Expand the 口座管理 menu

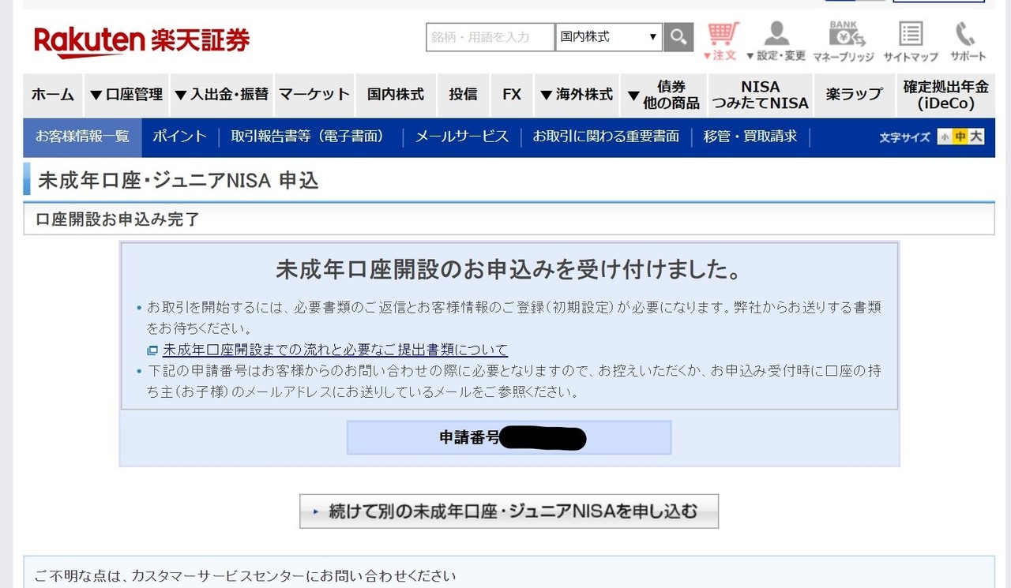[126, 95]
